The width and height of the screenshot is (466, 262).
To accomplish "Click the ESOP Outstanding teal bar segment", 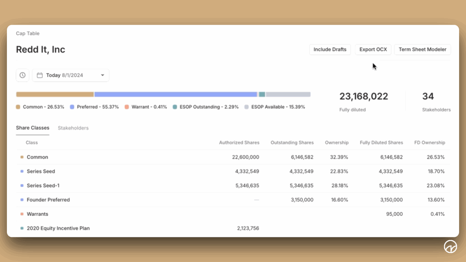I will click(262, 94).
